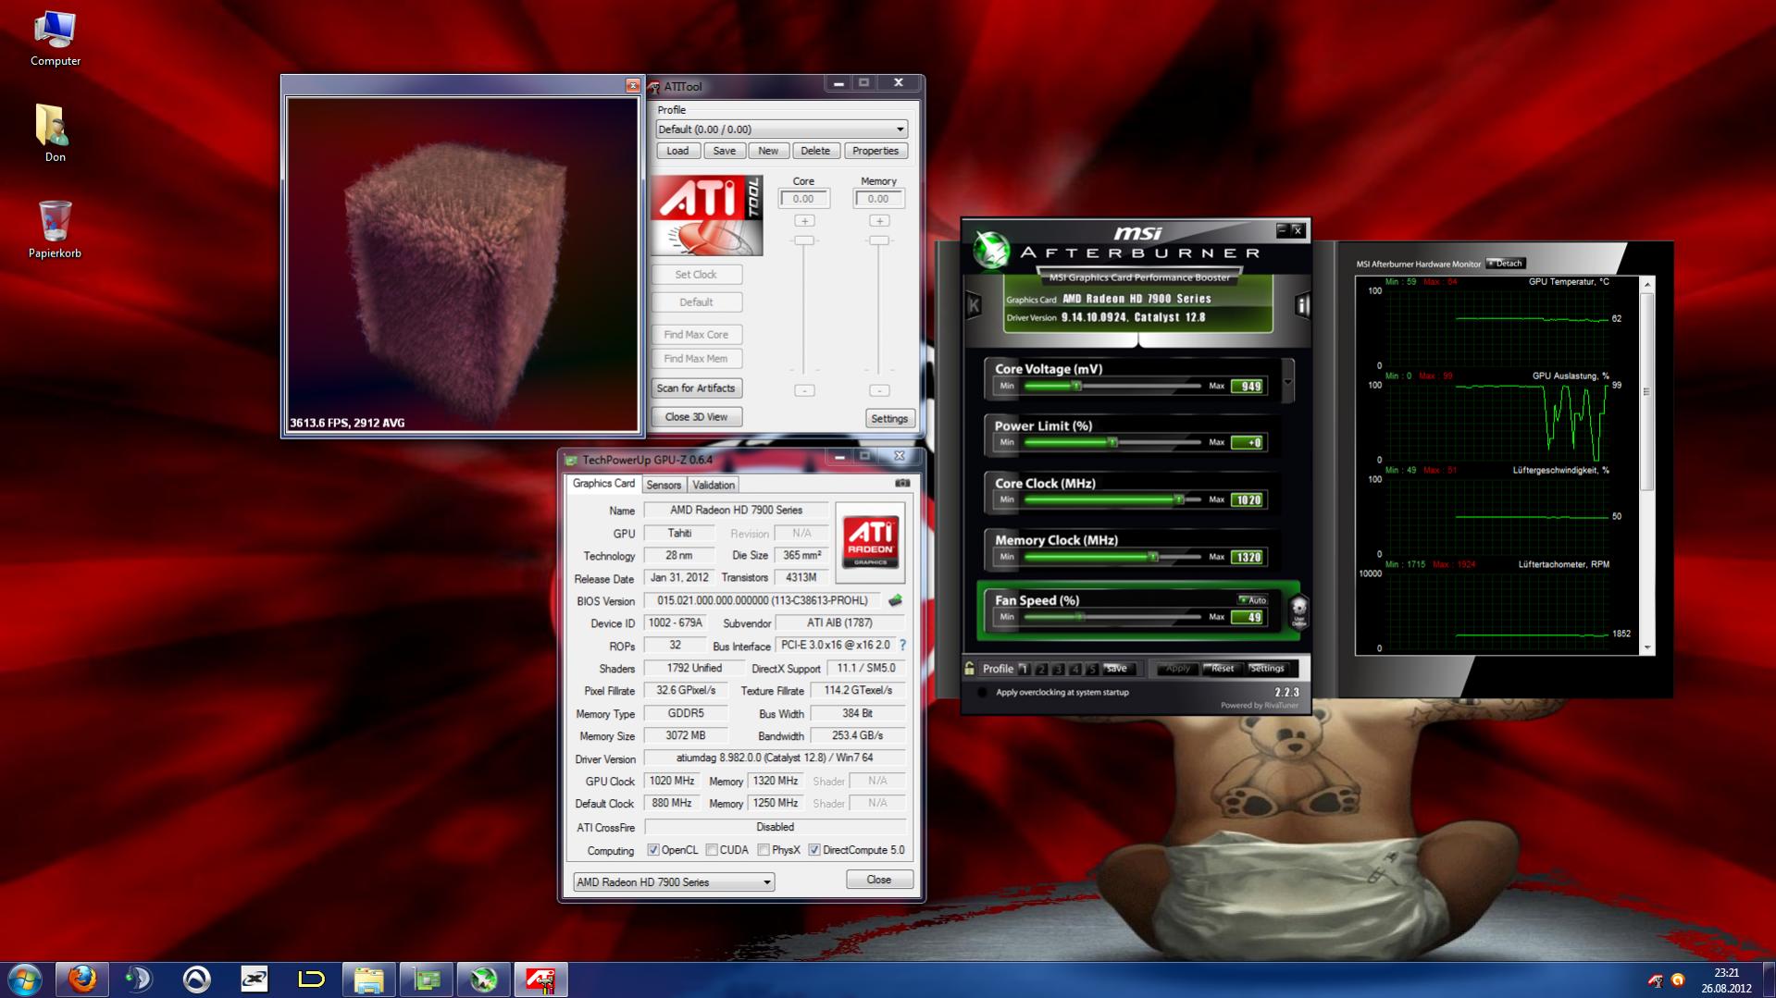Click the GPU-Z Close button
The width and height of the screenshot is (1776, 998).
click(x=879, y=880)
